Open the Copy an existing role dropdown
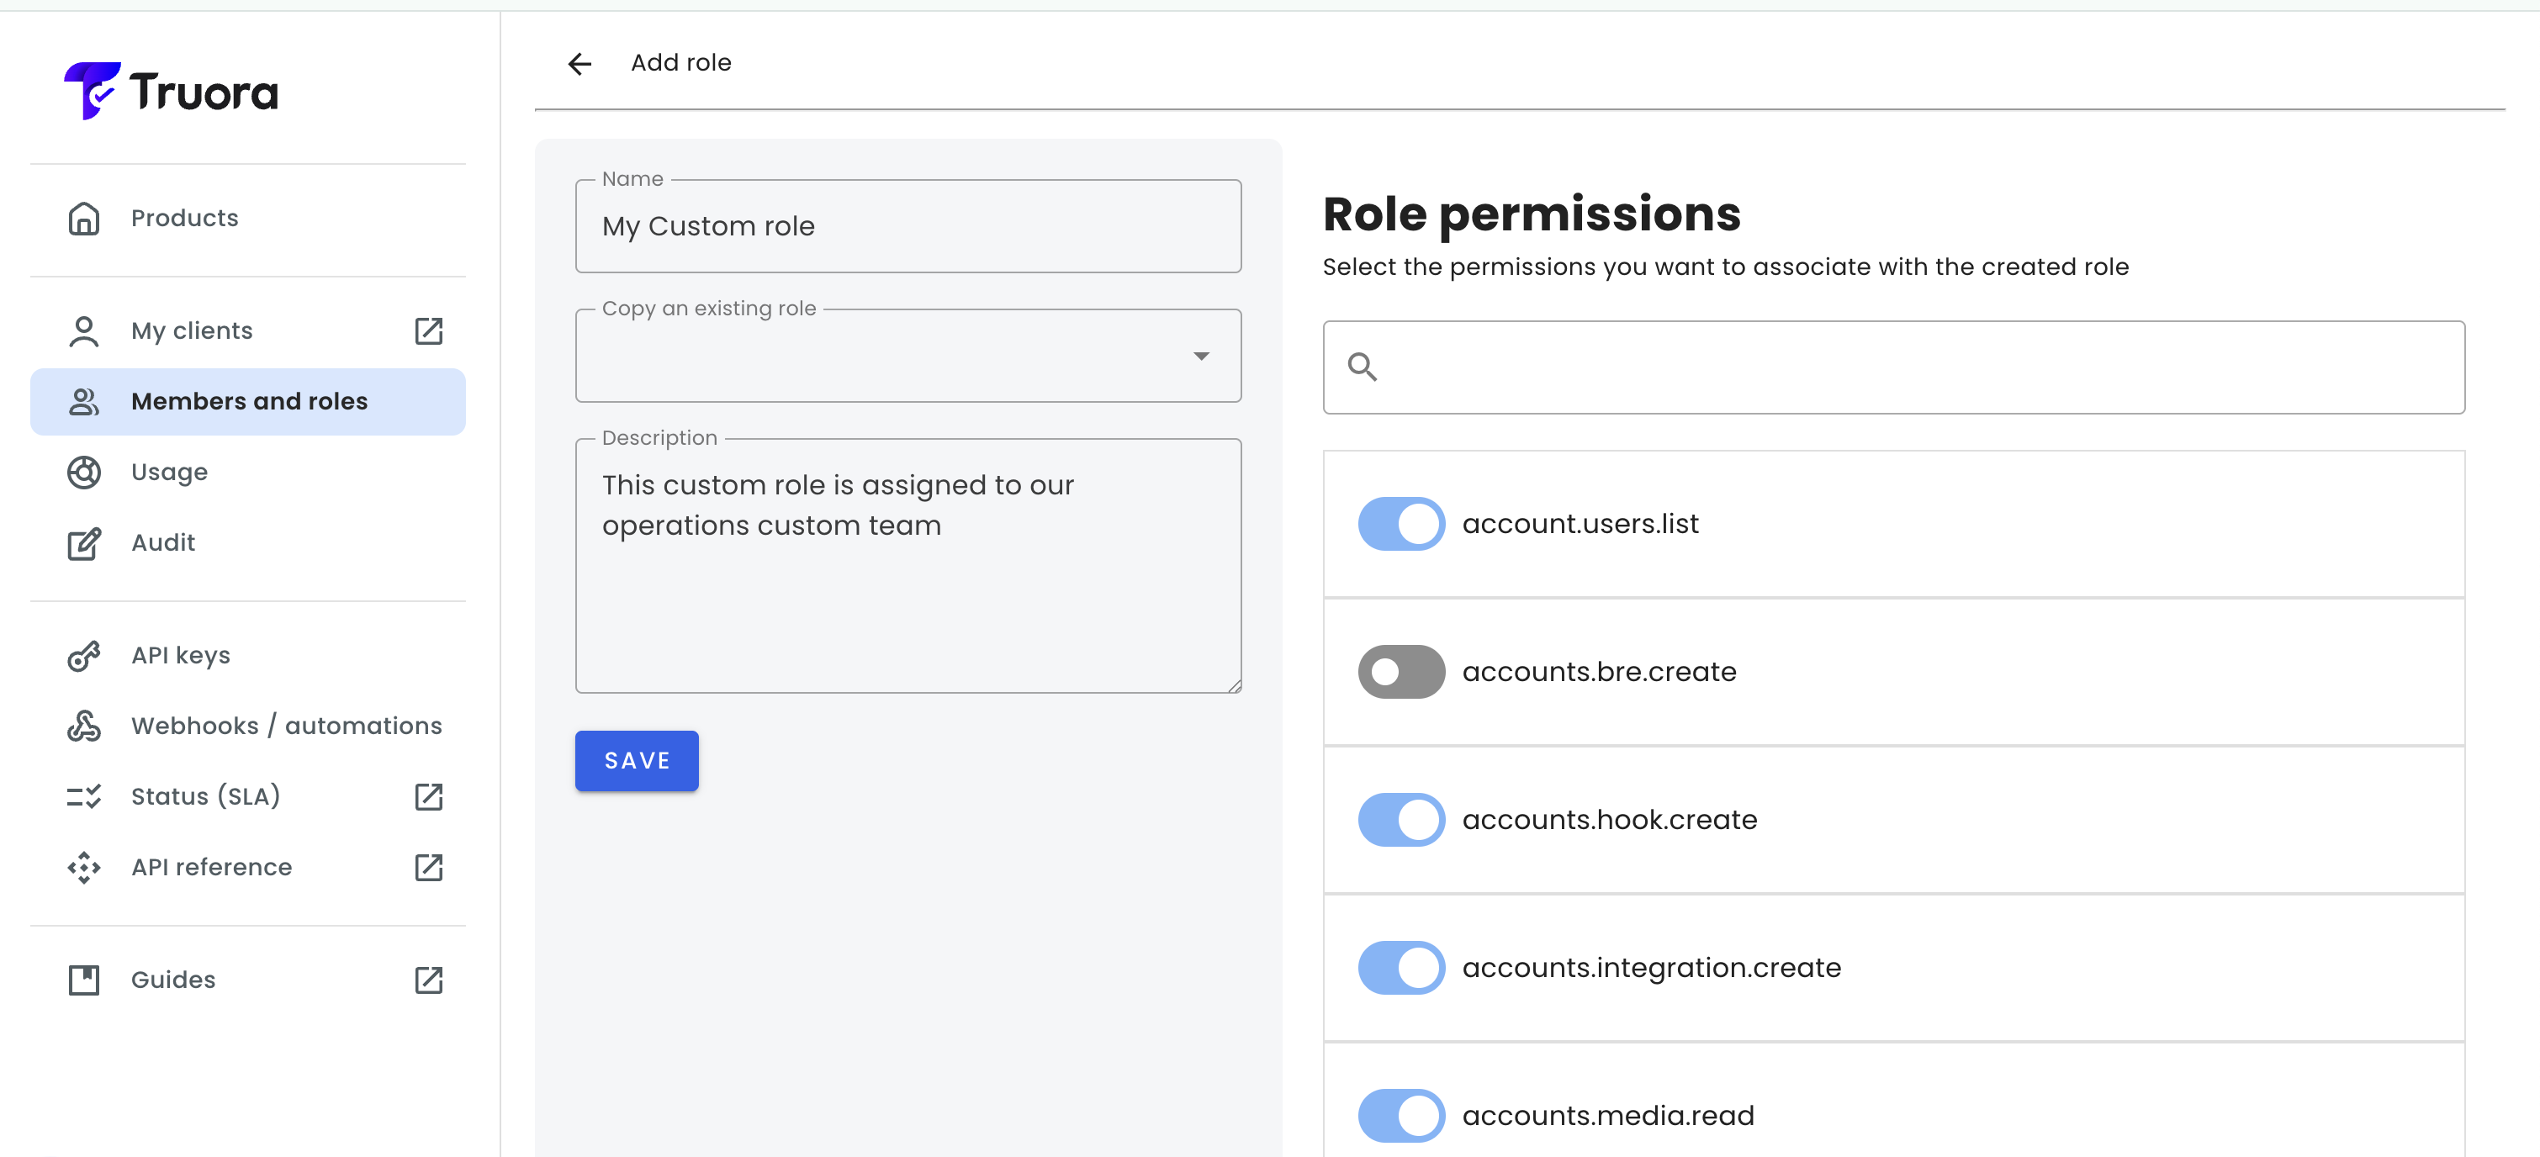This screenshot has height=1157, width=2540. click(x=908, y=356)
